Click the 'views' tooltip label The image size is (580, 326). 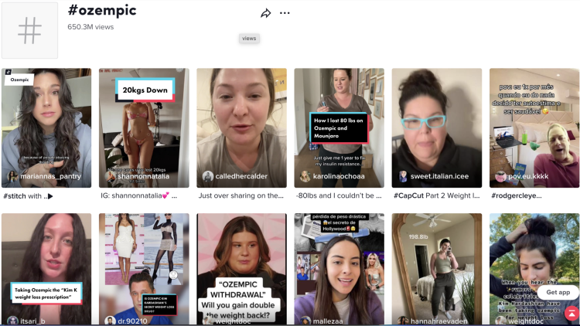pos(249,39)
